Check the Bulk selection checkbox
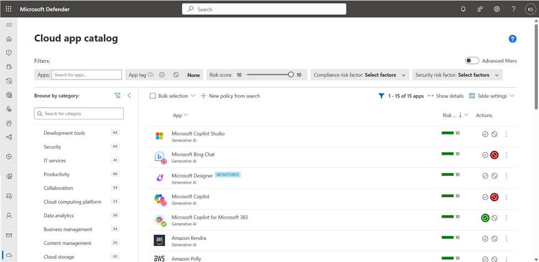This screenshot has height=262, width=539. 153,96
